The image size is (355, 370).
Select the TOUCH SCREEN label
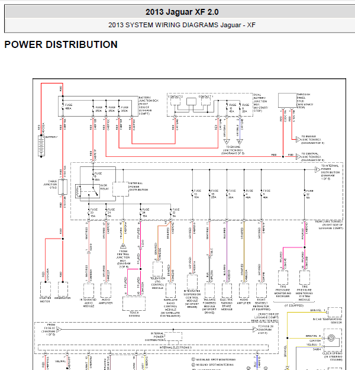coord(134,314)
